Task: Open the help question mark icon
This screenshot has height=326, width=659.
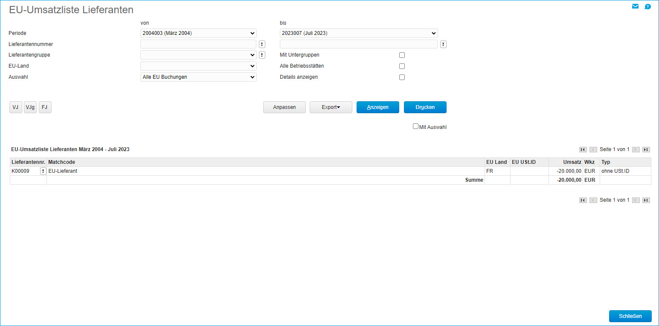Action: 647,6
